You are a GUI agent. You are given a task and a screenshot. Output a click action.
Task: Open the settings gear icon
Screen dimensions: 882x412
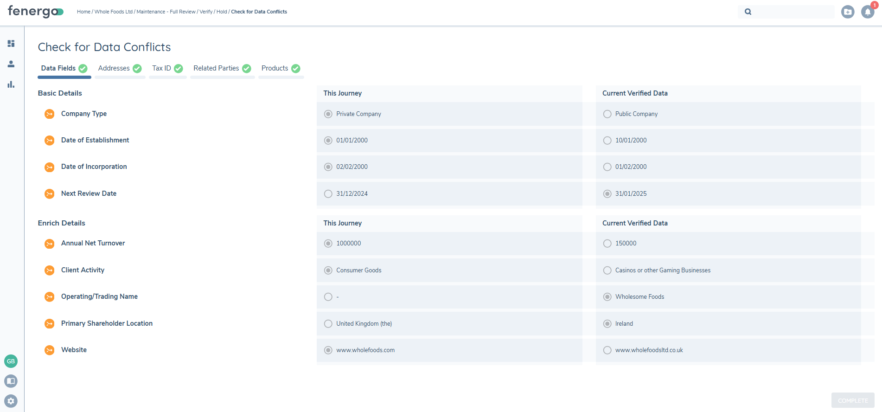[x=11, y=401]
